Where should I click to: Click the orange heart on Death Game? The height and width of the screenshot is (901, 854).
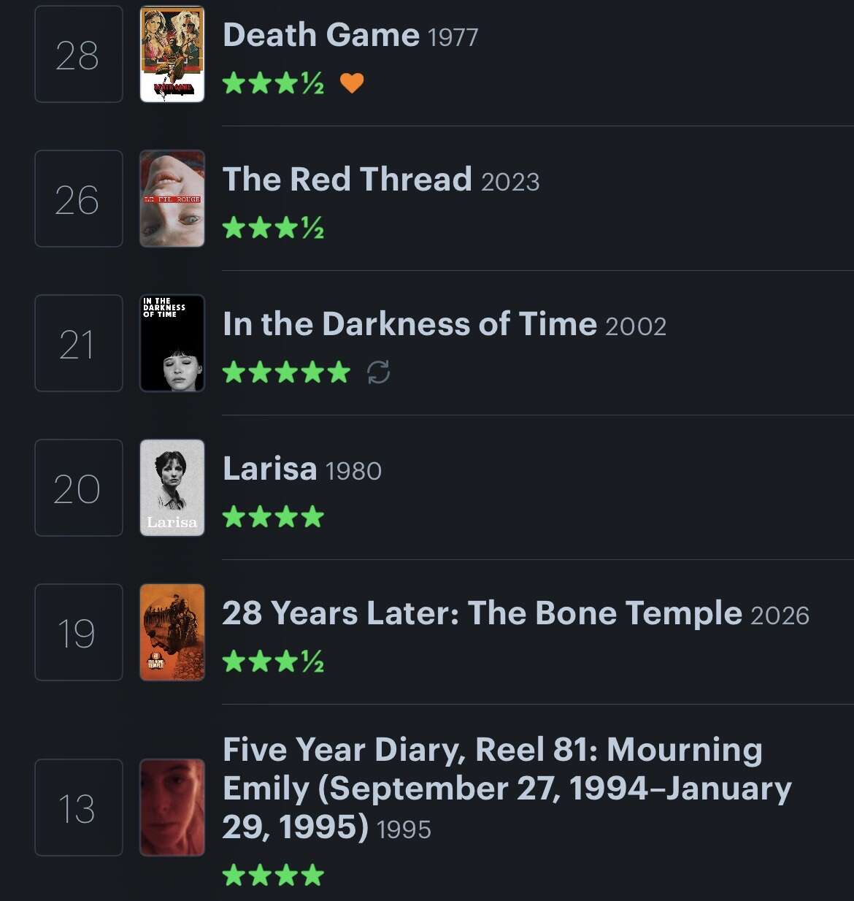[x=352, y=83]
